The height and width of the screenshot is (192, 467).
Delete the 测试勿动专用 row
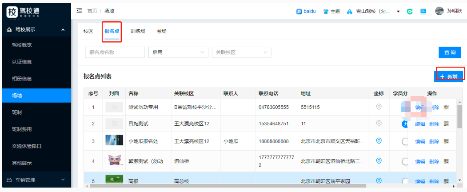434,108
